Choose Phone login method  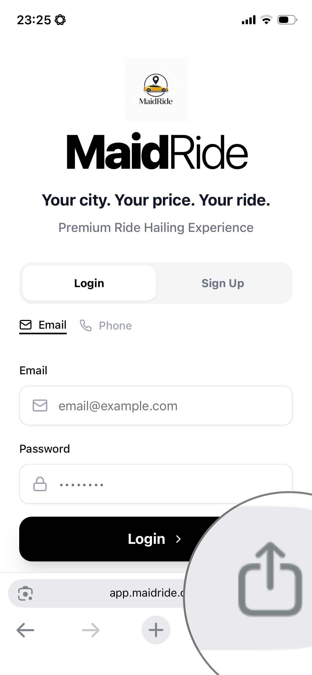[x=106, y=326]
